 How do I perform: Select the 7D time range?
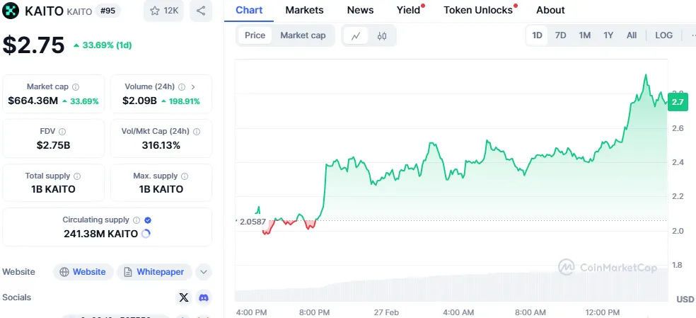coord(560,35)
